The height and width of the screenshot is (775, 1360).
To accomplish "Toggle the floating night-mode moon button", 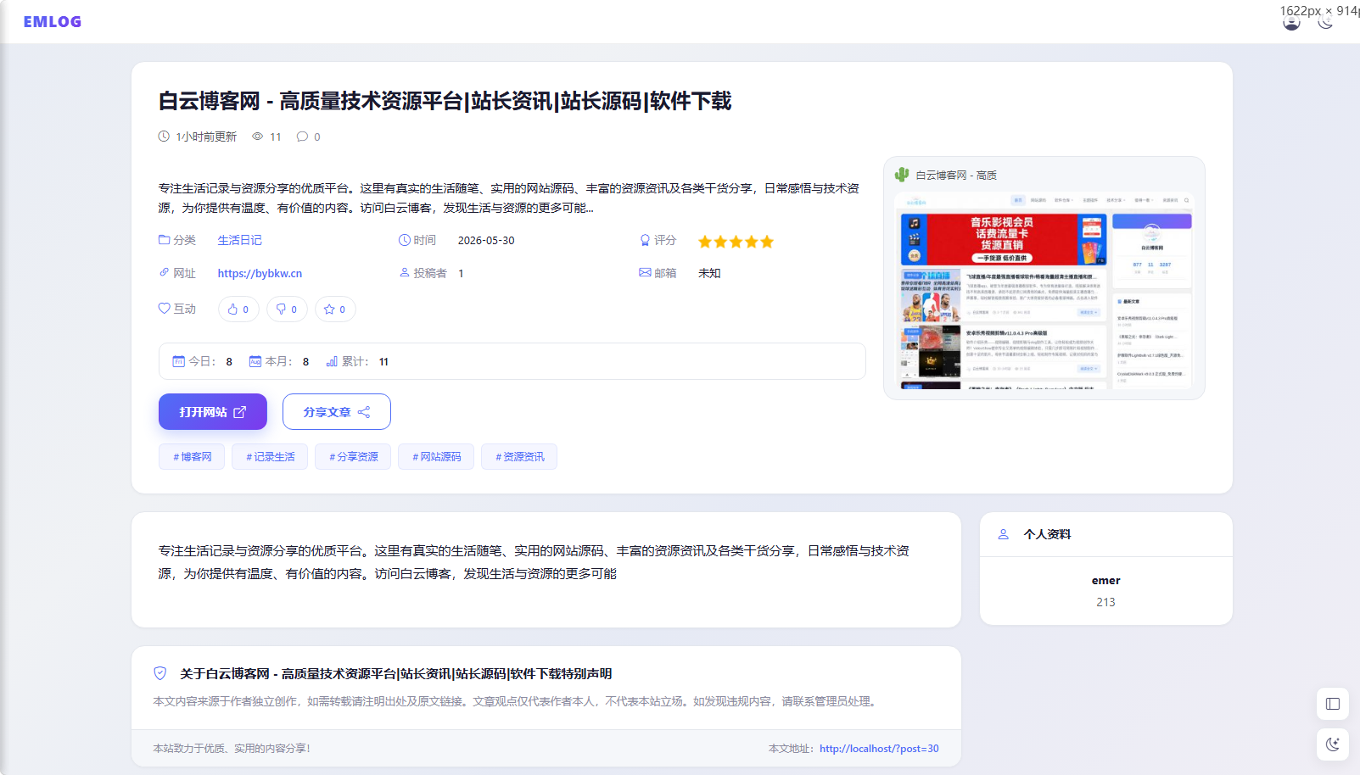I will pos(1333,744).
